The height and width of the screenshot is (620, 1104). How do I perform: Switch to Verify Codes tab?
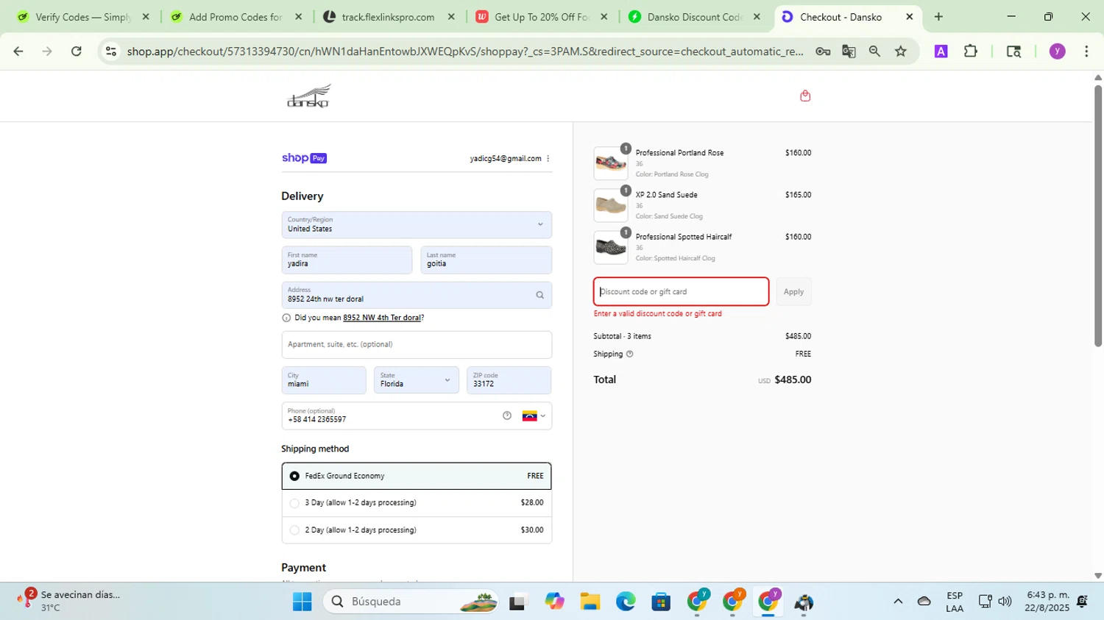pyautogui.click(x=82, y=17)
